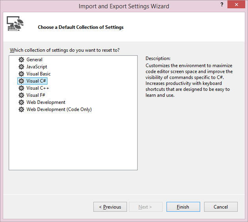Click the gear icon next to Visual Basic
This screenshot has height=222, width=248.
[x=21, y=74]
